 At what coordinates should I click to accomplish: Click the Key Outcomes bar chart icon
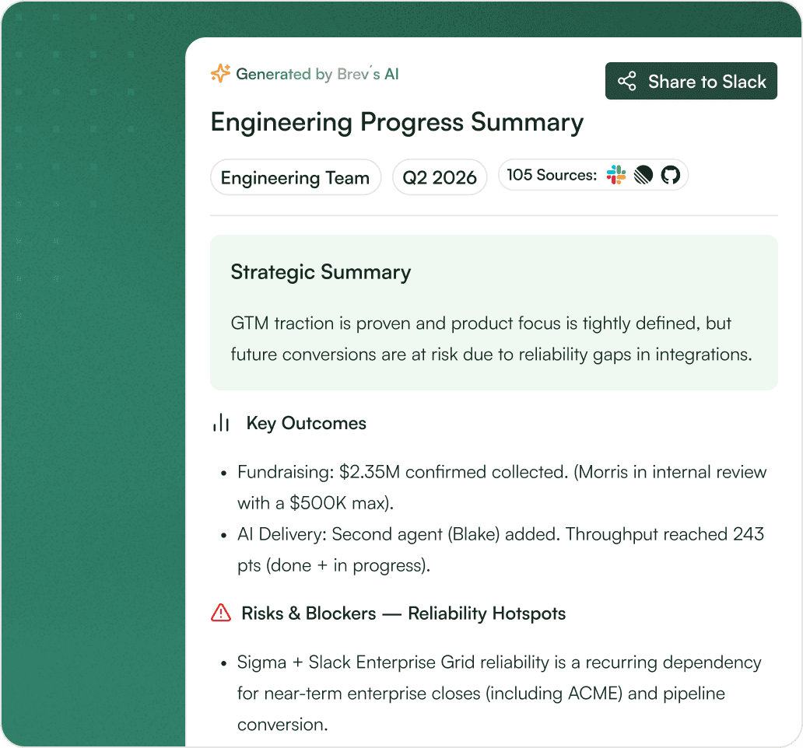point(221,423)
